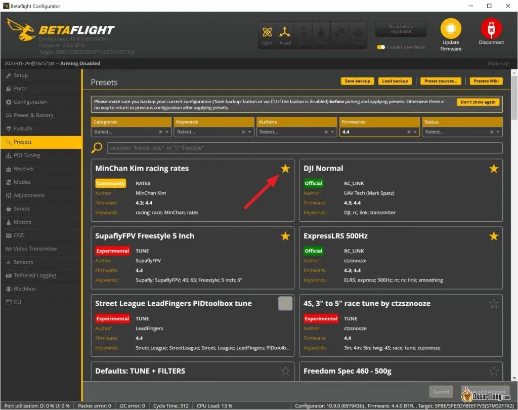This screenshot has height=410, width=518.
Task: Click the Save backup button
Action: click(357, 81)
